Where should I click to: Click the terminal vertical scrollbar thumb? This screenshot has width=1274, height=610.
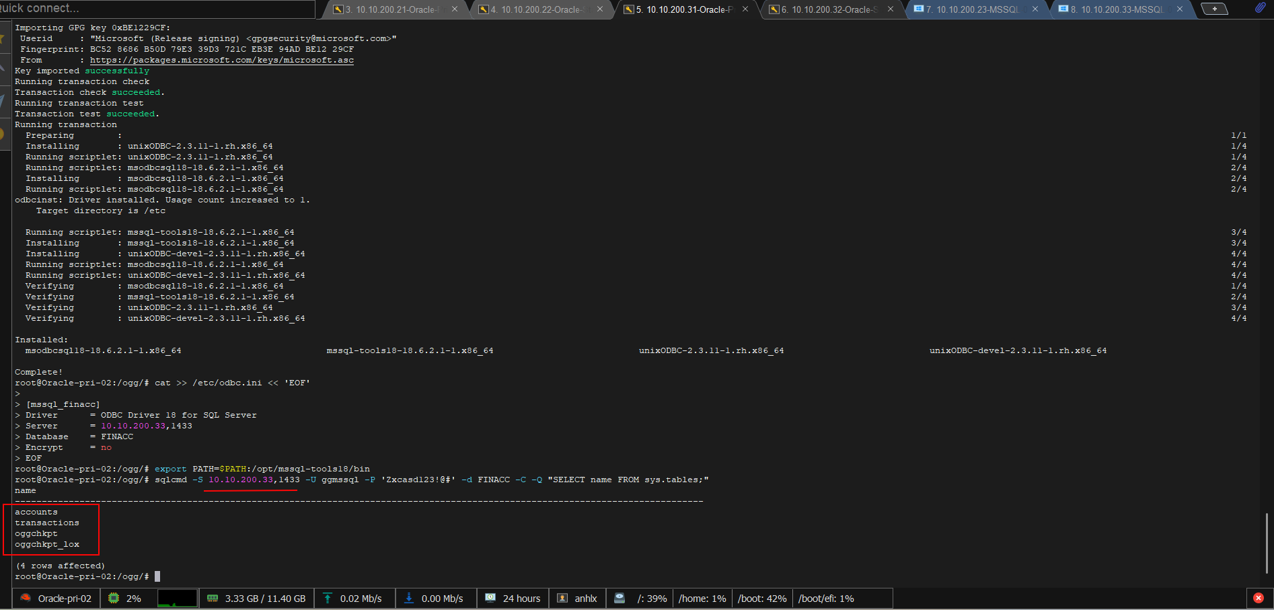(1267, 543)
